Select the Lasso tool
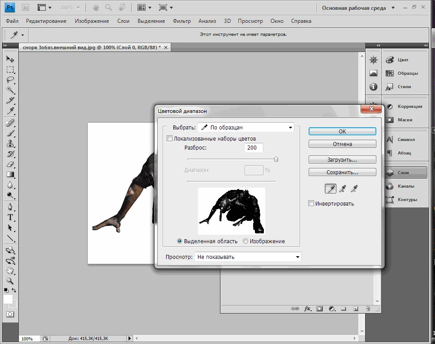Image resolution: width=435 pixels, height=344 pixels. (x=10, y=80)
